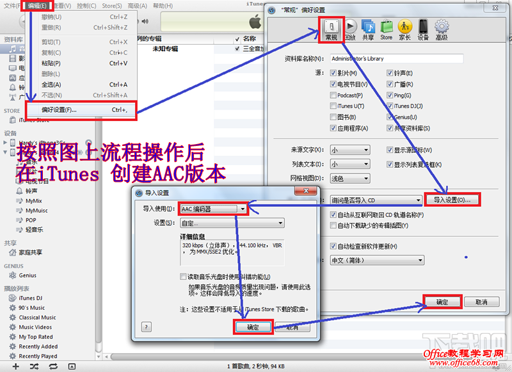Toggle the 电视节目(V) source checkbox
Viewport: 512px width, 372px height.
click(333, 84)
